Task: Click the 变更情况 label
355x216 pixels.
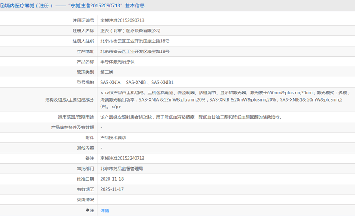Action: [x=85, y=200]
